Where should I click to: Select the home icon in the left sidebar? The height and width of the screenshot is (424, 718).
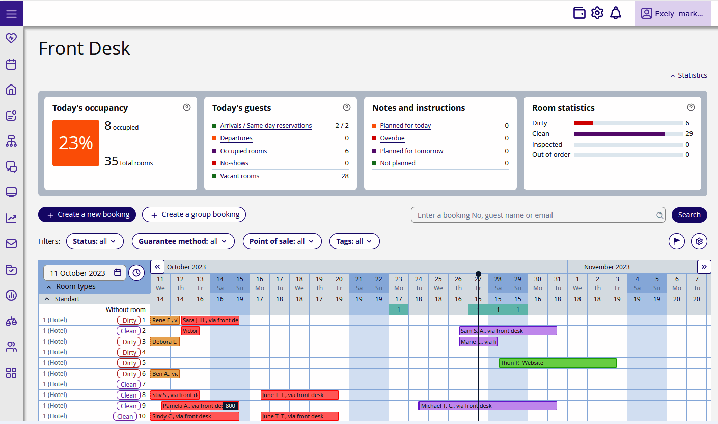click(11, 90)
